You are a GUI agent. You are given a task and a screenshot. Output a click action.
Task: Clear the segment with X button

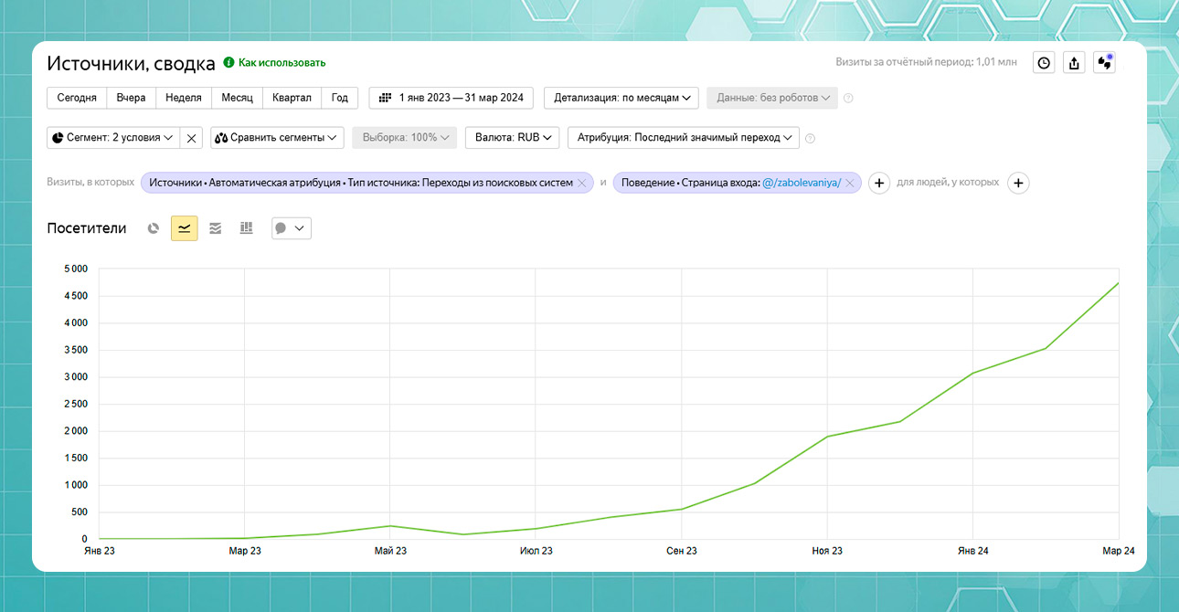coord(191,138)
